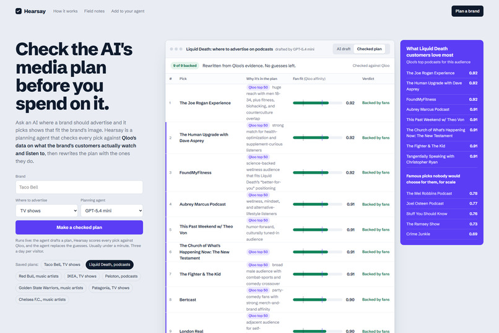Click the 9 of 9 backed badge
Image resolution: width=499 pixels, height=333 pixels.
point(185,66)
